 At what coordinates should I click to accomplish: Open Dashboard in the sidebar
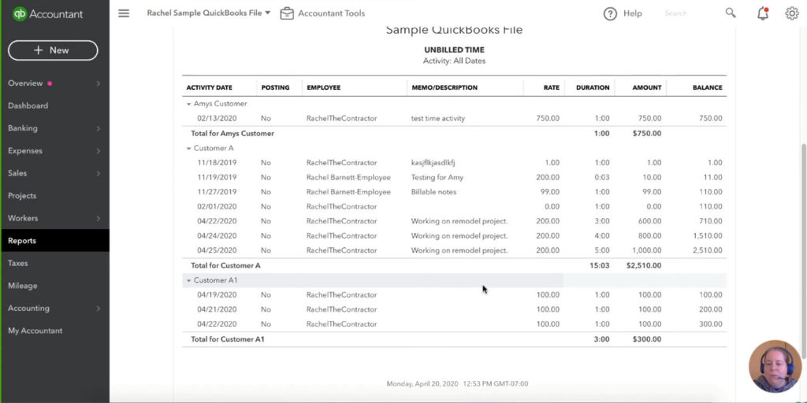pos(28,105)
